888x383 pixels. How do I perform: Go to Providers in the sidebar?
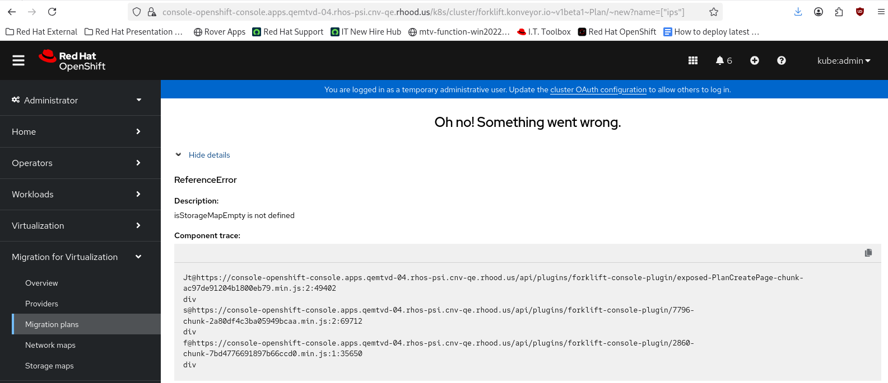pyautogui.click(x=41, y=304)
